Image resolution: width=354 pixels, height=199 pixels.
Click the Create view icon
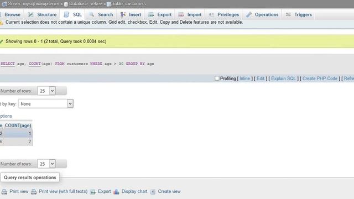point(153,192)
